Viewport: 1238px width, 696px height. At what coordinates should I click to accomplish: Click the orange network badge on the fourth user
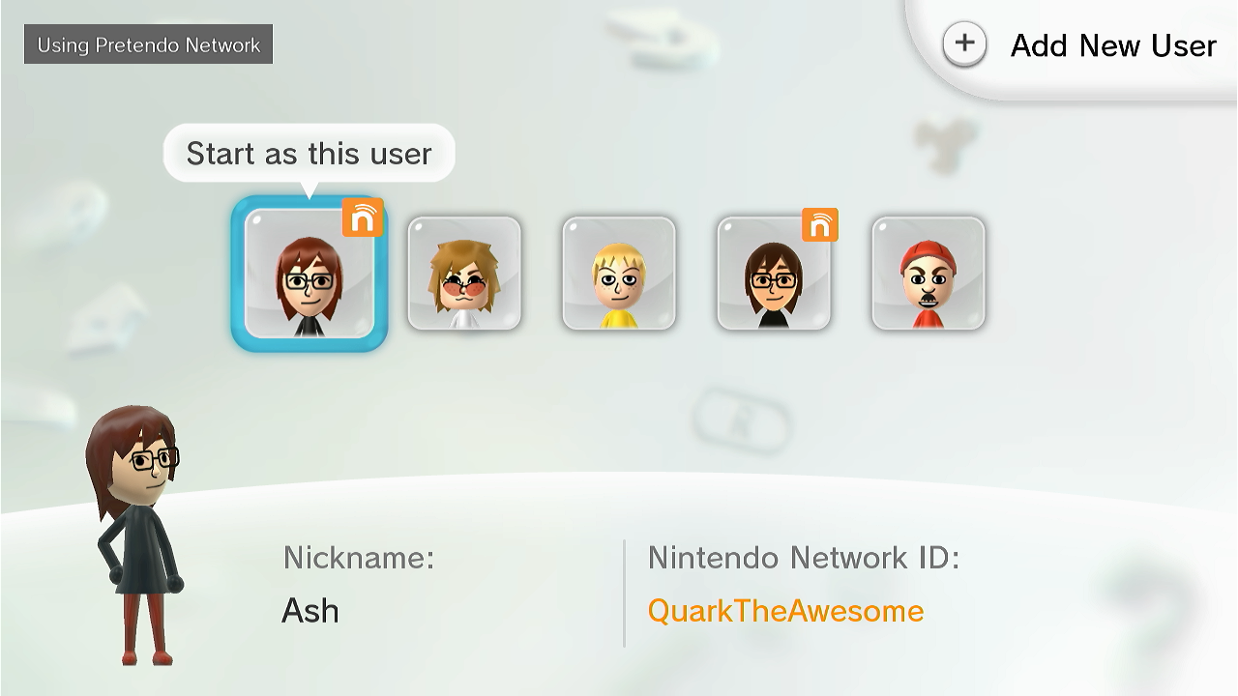pos(819,225)
